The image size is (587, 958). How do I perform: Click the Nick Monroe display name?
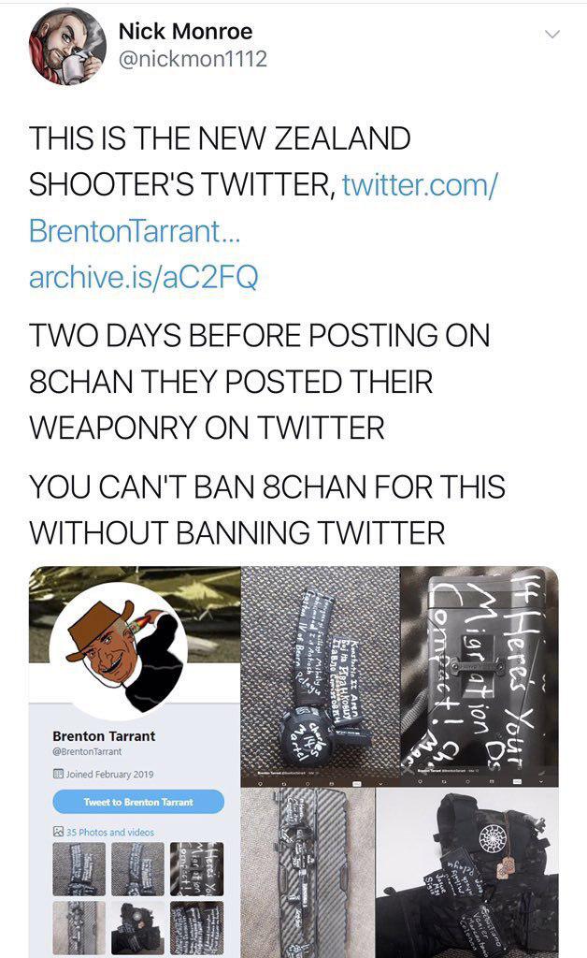tap(185, 31)
